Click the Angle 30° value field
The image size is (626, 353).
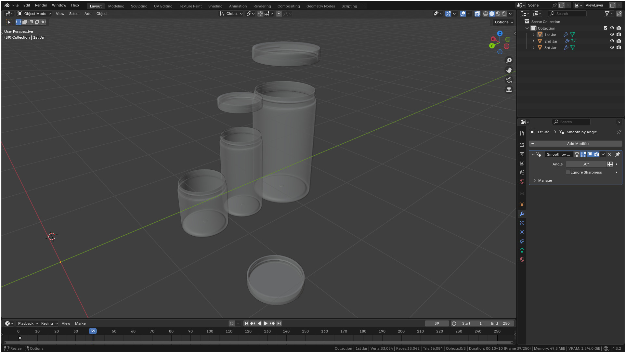click(586, 164)
